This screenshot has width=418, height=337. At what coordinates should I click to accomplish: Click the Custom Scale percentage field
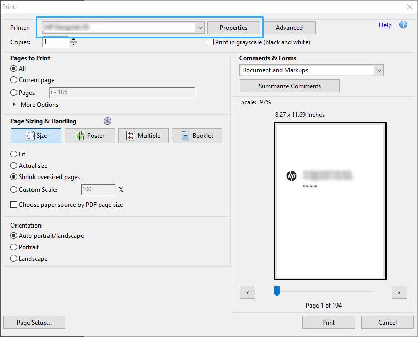point(98,189)
